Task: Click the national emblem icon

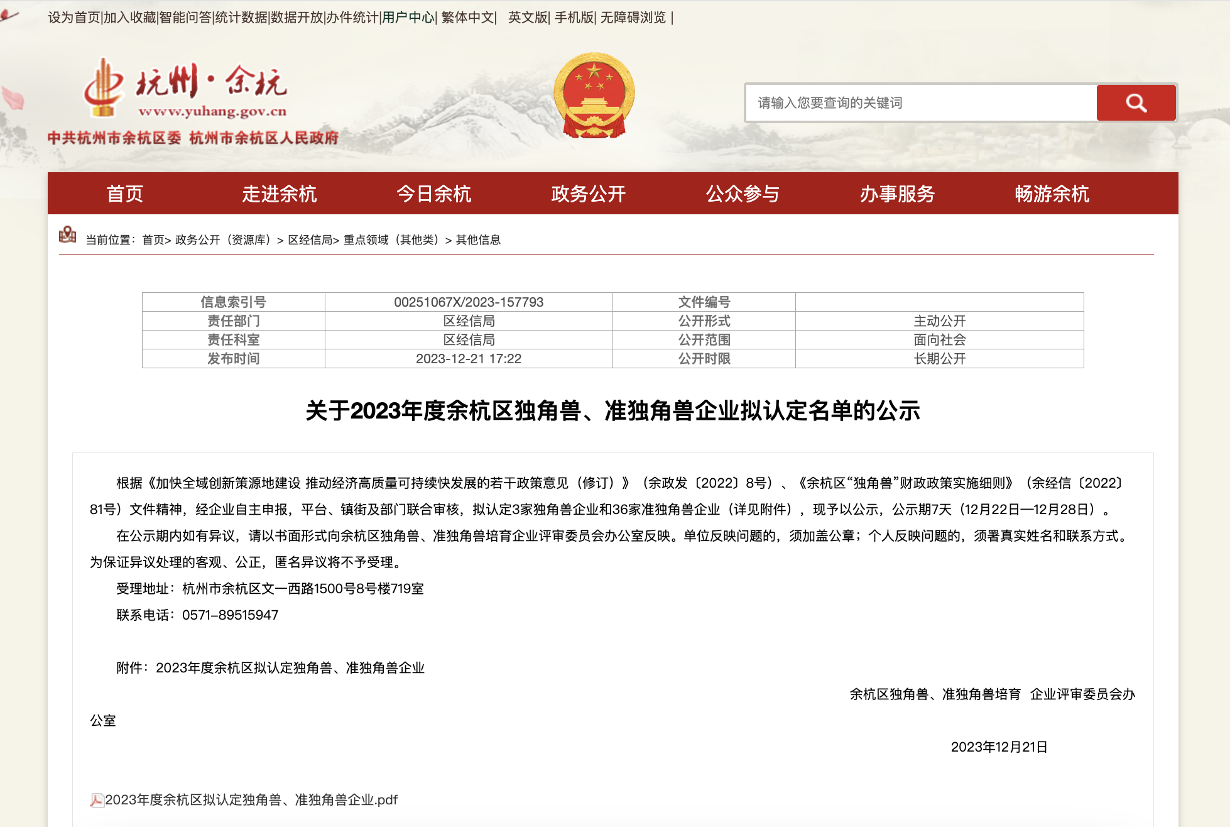Action: (x=594, y=96)
